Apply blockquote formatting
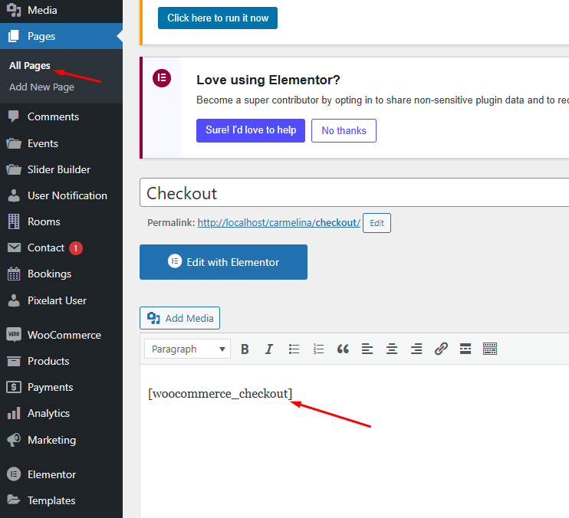The height and width of the screenshot is (518, 569). (x=343, y=349)
